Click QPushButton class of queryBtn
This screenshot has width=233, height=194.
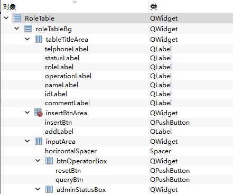click(x=170, y=180)
